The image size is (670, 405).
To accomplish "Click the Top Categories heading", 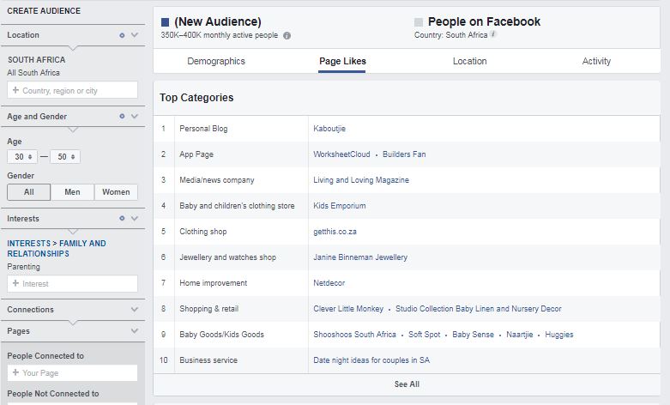I will [x=196, y=98].
